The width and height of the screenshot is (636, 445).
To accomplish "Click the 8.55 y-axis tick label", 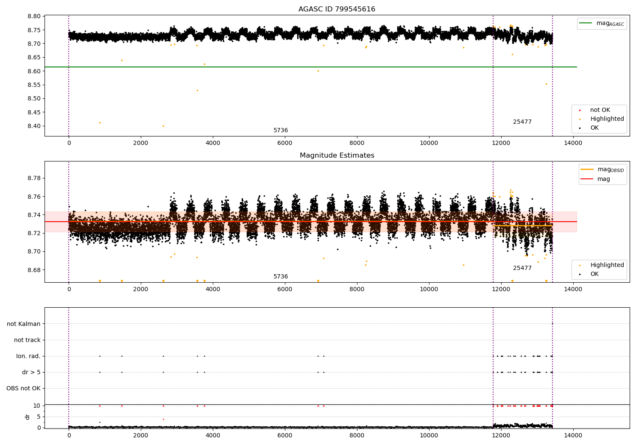I will 34,85.
